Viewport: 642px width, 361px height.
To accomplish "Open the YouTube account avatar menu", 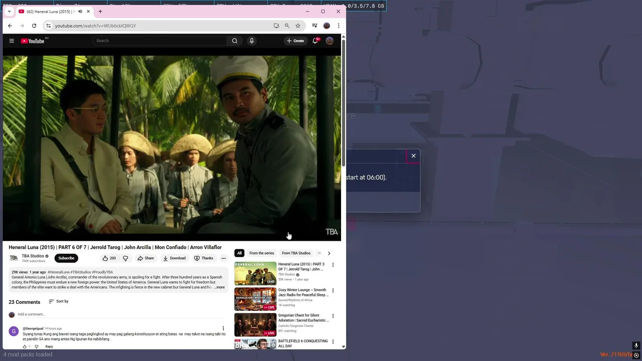I will click(x=330, y=41).
